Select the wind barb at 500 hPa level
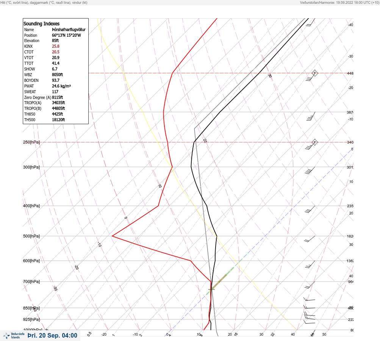The image size is (380, 341). (x=310, y=239)
